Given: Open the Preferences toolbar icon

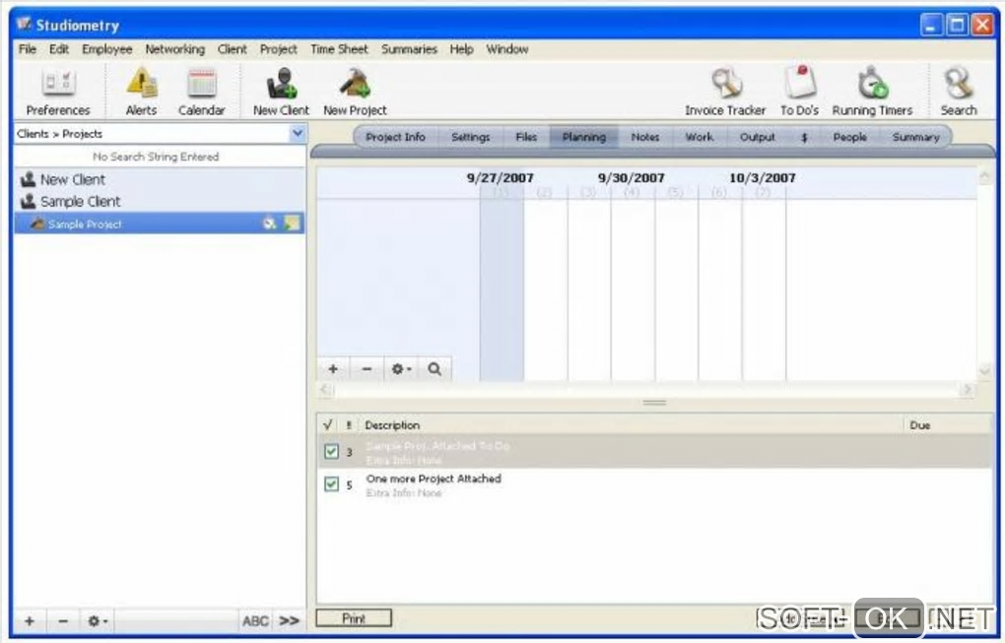Looking at the screenshot, I should point(58,93).
